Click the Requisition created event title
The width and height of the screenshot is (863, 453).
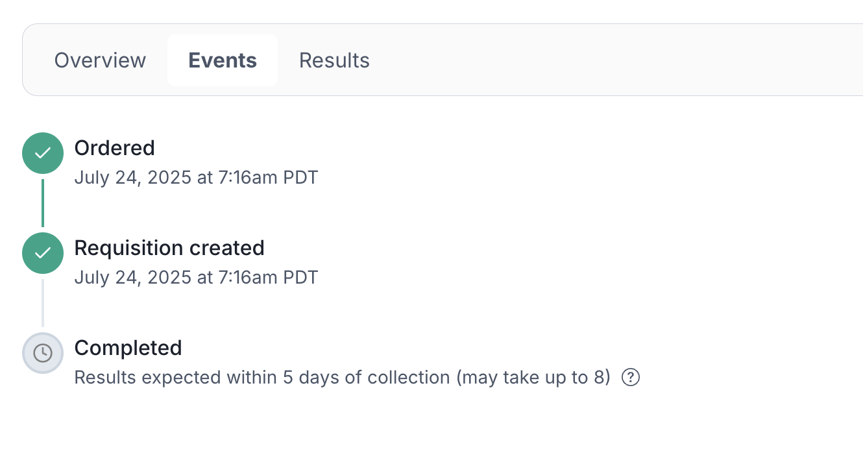point(169,248)
